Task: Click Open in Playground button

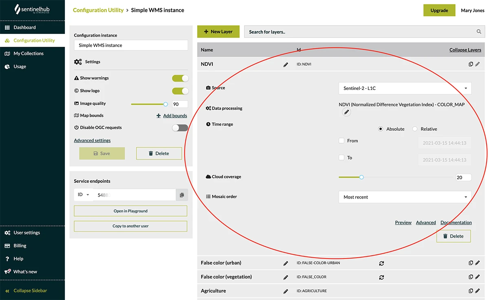Action: (x=130, y=211)
